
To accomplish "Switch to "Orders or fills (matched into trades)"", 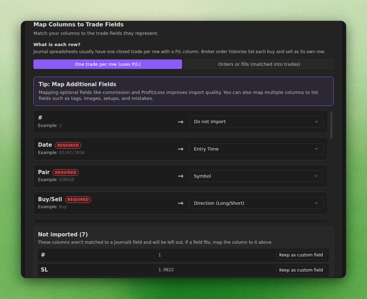I will [x=259, y=64].
